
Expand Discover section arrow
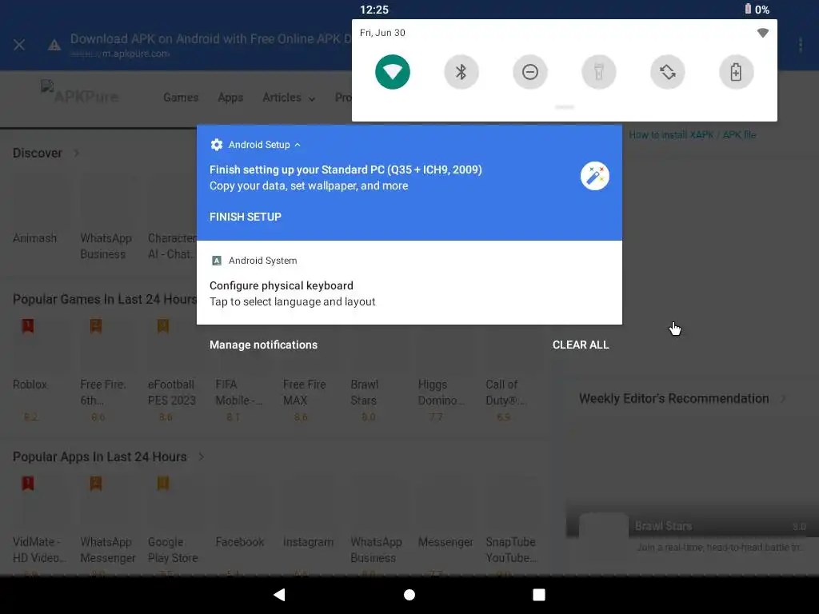tap(76, 153)
